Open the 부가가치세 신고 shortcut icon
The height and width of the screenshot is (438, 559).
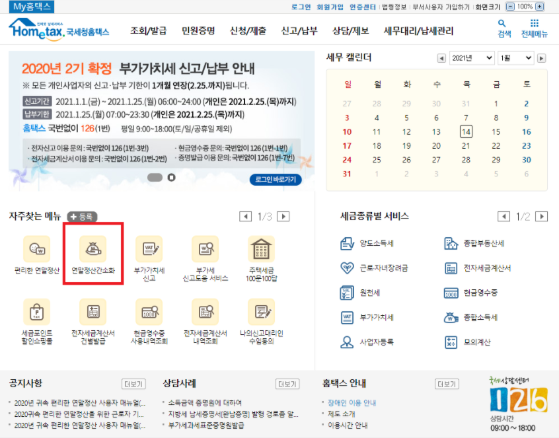(x=149, y=249)
